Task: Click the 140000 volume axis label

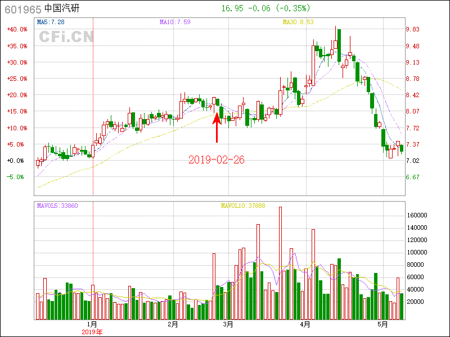Action: click(x=417, y=228)
